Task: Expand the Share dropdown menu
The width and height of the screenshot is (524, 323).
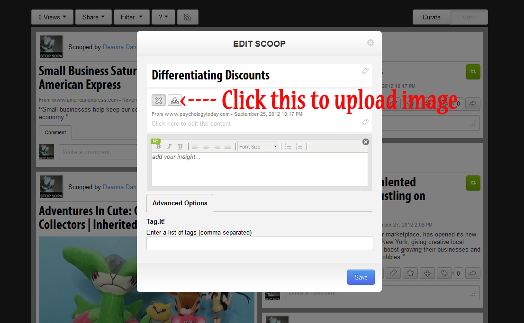Action: (93, 17)
